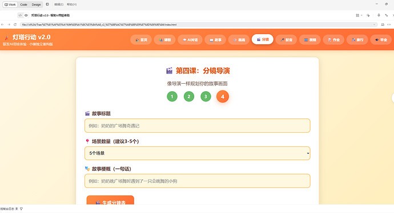Click the console log pause icon
The width and height of the screenshot is (394, 213).
(x=17, y=209)
